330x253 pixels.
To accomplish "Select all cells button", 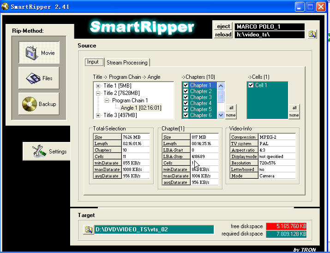I will coord(294,108).
